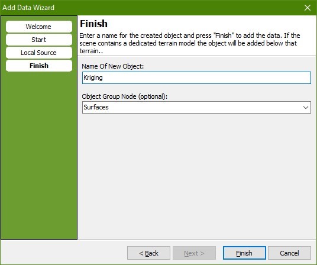Click the Name Of New Object field
Viewport: 317px width, 265px height.
pos(196,77)
